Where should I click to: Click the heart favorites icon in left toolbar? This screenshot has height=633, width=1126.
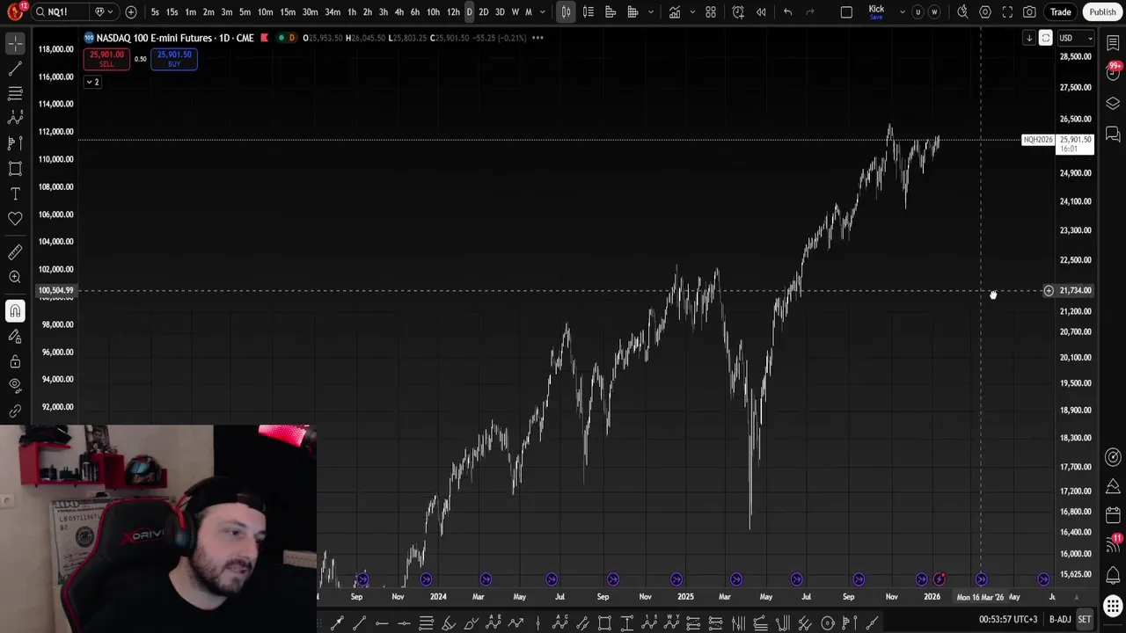point(15,218)
